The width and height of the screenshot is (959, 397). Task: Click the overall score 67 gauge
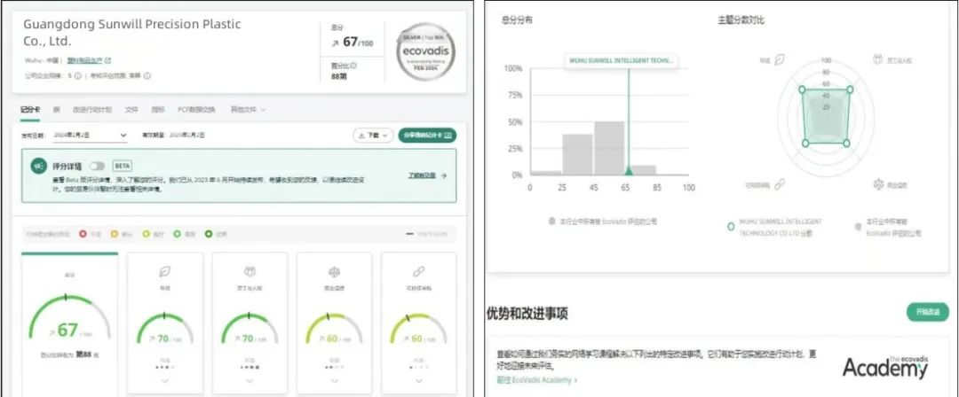[x=67, y=328]
